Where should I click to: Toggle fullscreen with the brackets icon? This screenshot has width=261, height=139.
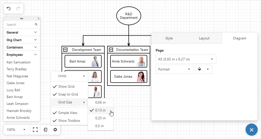click(35, 130)
